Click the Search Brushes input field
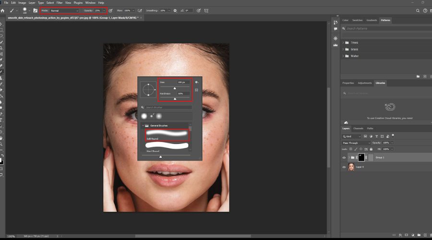Viewport: 432px width, 240px height. pos(168,107)
